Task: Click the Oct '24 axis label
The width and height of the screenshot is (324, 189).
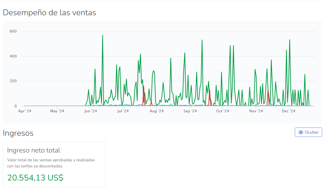Action: pyautogui.click(x=222, y=111)
